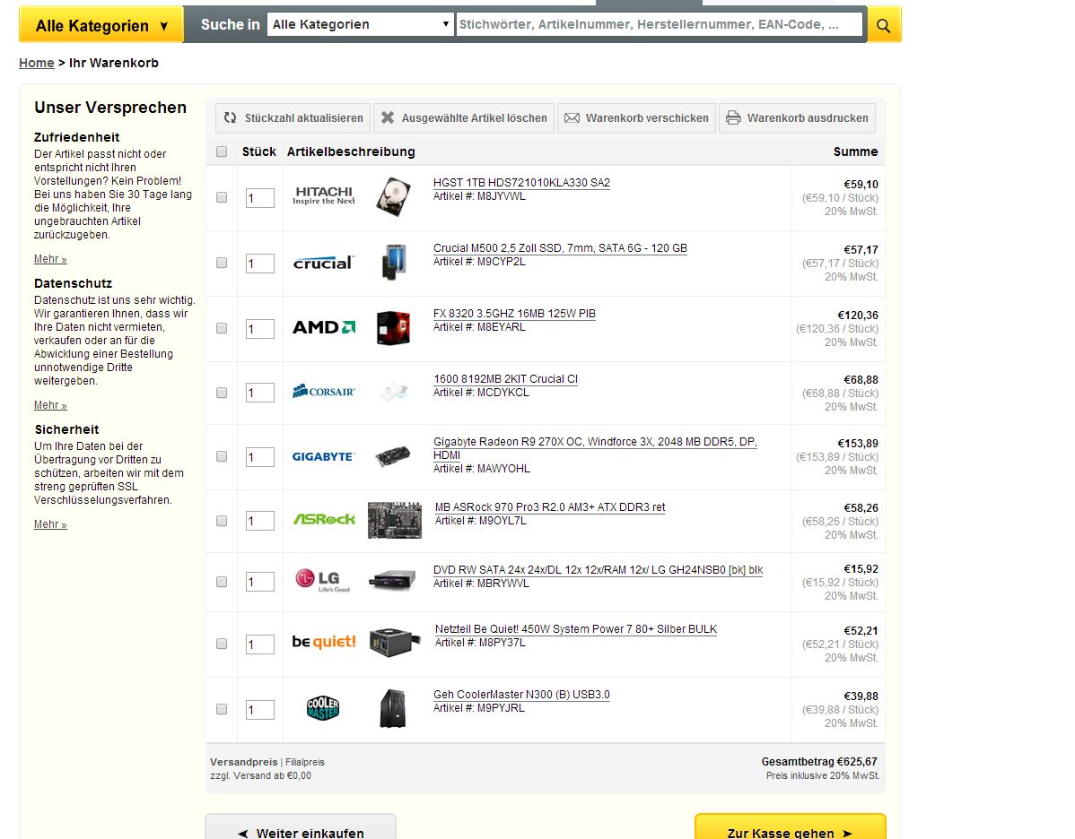This screenshot has height=839, width=1075.
Task: Click the Warenkorb verschicken button
Action: pyautogui.click(x=636, y=117)
